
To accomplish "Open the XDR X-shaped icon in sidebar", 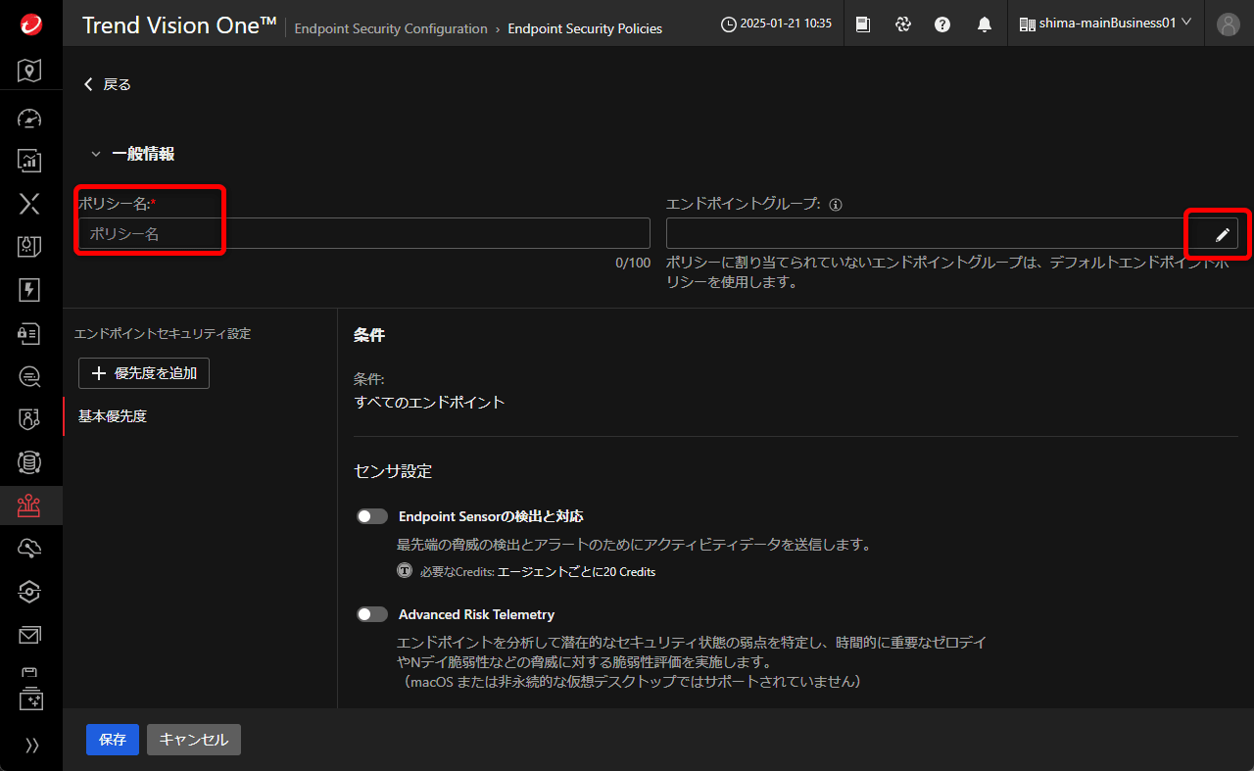I will click(x=30, y=204).
